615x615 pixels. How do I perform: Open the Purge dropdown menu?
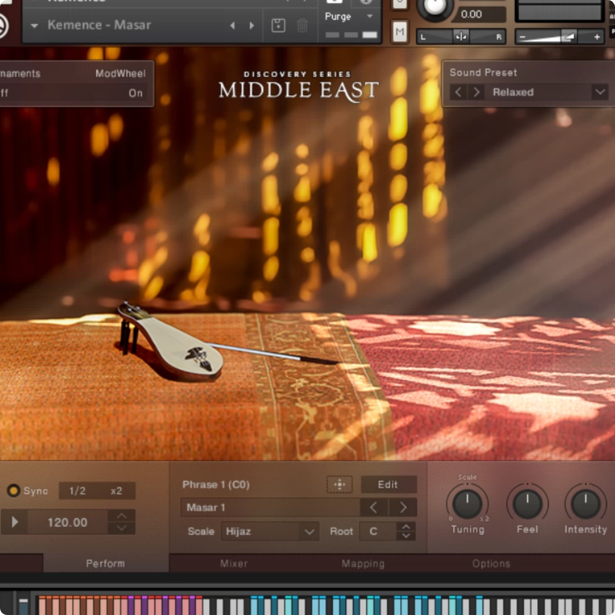click(x=369, y=16)
